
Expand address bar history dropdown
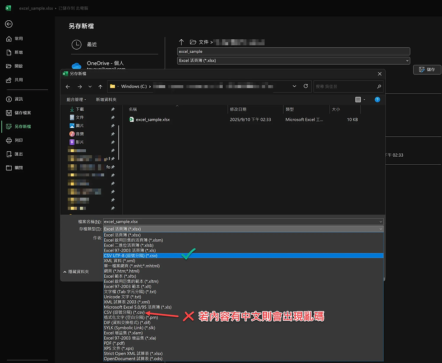[294, 86]
